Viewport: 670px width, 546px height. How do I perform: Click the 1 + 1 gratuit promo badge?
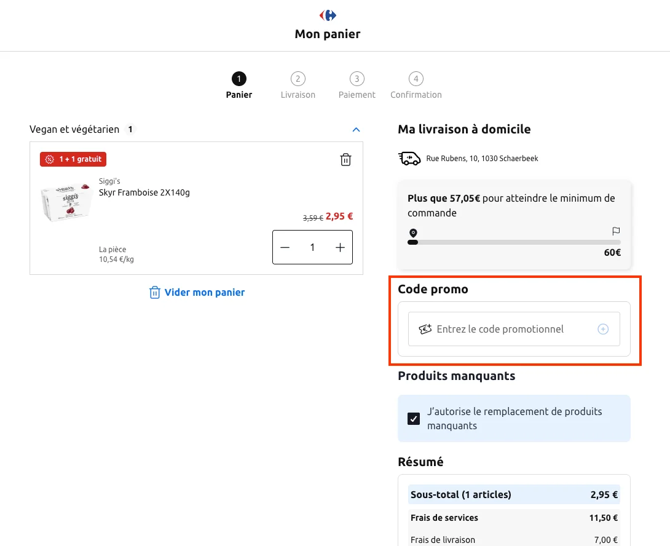coord(73,159)
